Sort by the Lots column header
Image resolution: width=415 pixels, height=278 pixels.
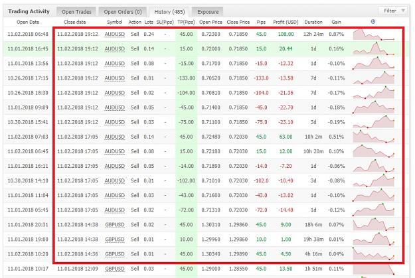[x=149, y=22]
